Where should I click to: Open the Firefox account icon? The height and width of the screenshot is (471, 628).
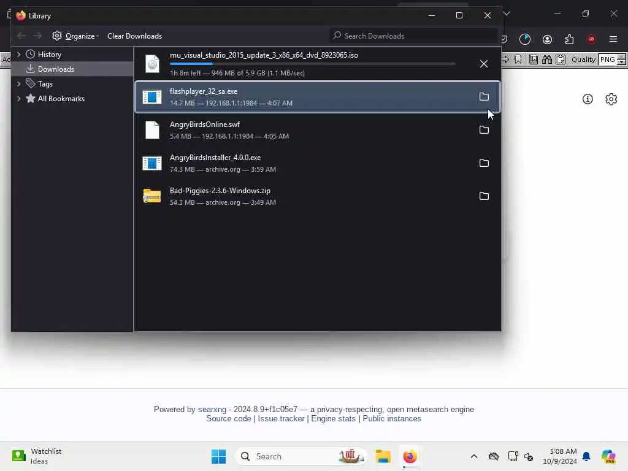click(x=547, y=39)
